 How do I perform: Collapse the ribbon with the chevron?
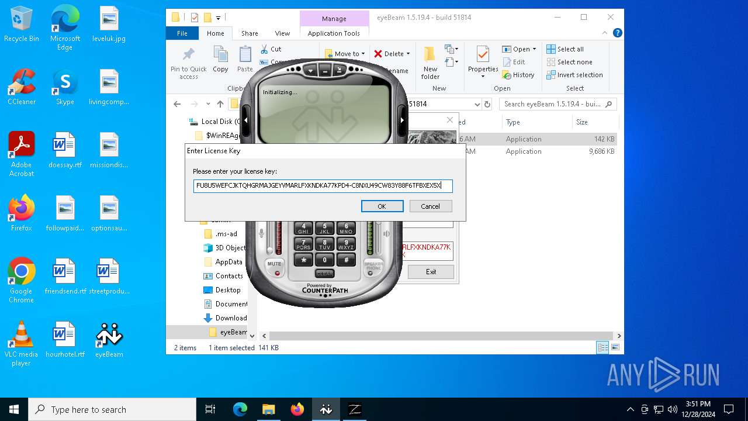point(605,33)
